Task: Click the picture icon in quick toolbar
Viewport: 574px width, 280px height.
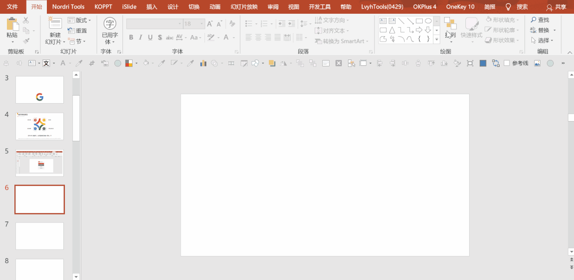Action: [x=537, y=63]
